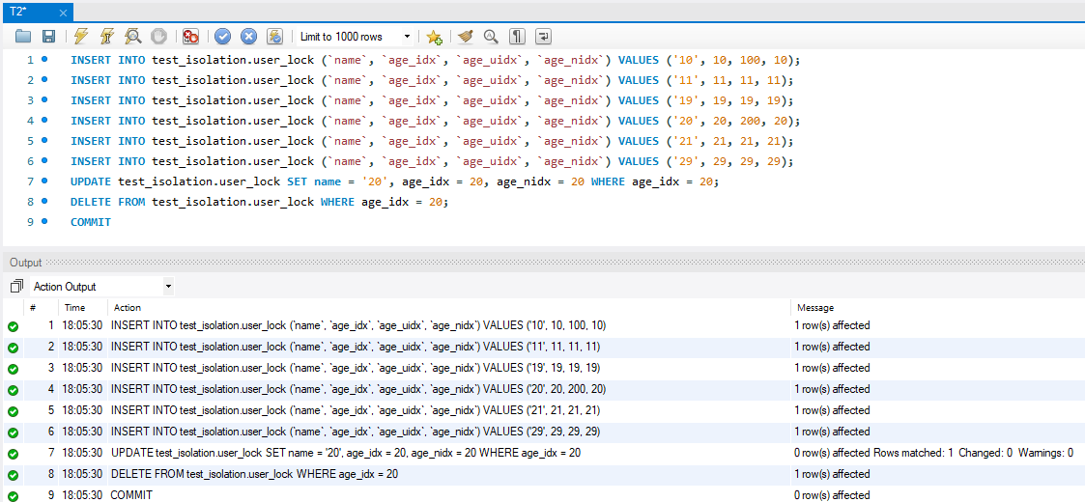Viewport: 1085px width, 502px height.
Task: Commit the transaction with the blue check icon
Action: click(222, 36)
